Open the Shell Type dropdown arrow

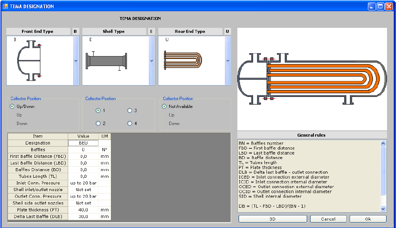point(152,61)
